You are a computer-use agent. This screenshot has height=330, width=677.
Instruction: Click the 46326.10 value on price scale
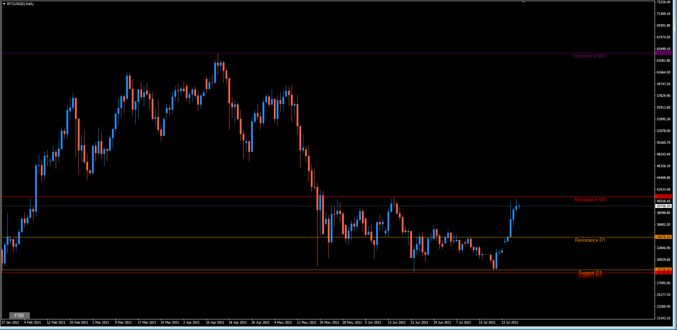point(664,166)
